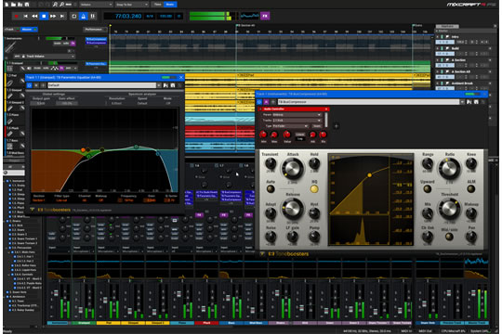Viewport: 502px width, 334px height.
Task: Toggle the Mid/side button on the compressor
Action: [449, 237]
